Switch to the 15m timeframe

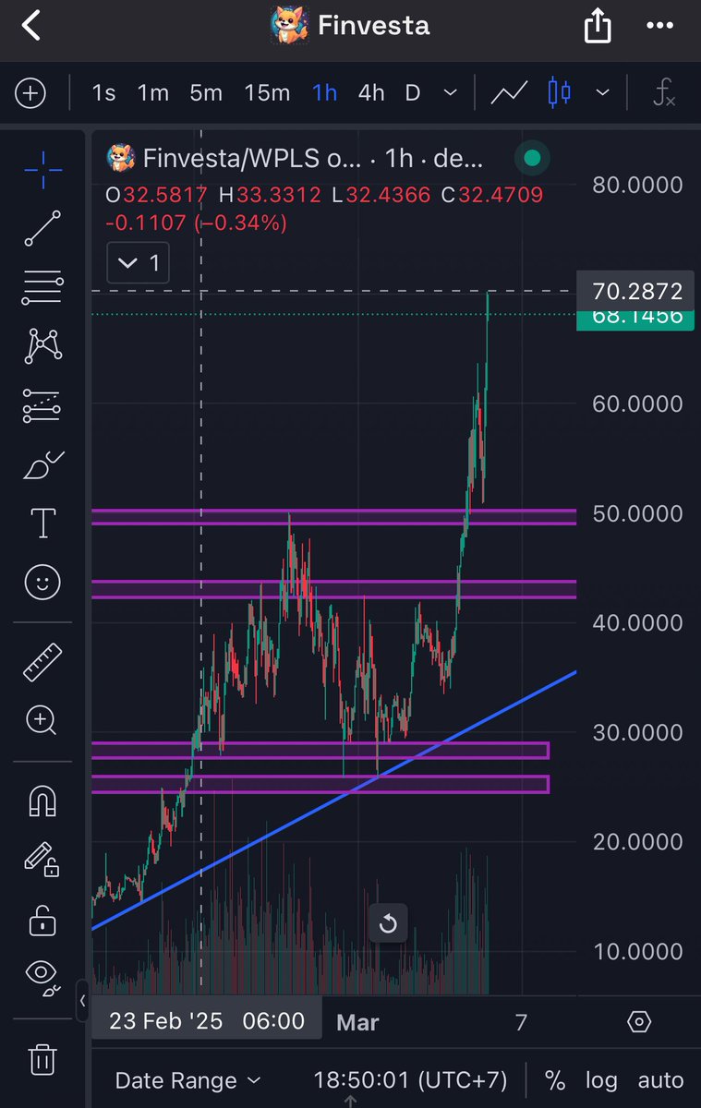[x=267, y=93]
